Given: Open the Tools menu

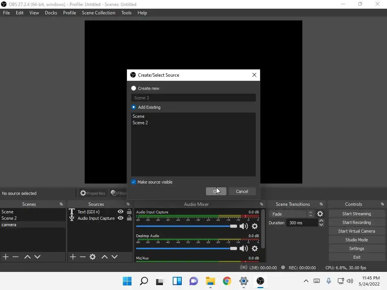Looking at the screenshot, I should [126, 13].
